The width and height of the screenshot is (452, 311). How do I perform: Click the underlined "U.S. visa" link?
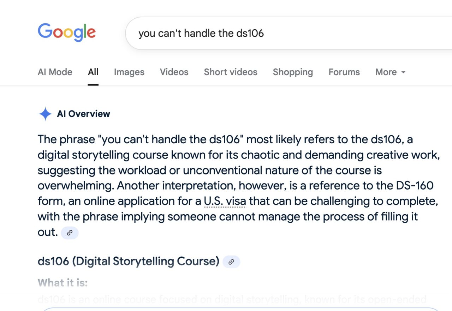point(225,201)
